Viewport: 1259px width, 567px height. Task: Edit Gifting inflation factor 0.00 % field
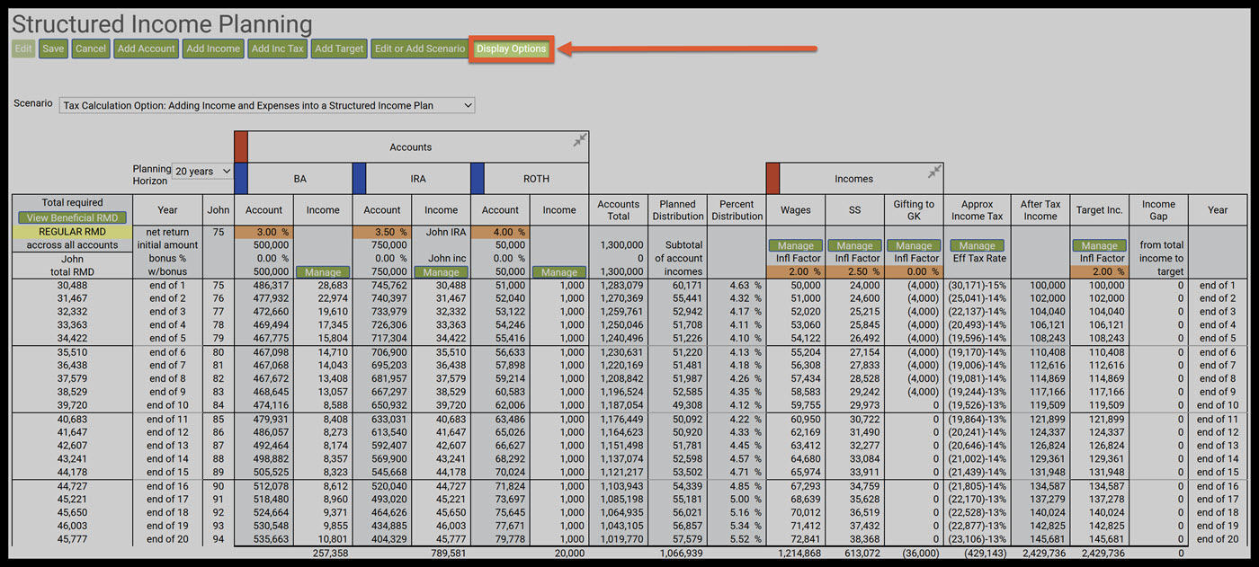click(x=914, y=272)
